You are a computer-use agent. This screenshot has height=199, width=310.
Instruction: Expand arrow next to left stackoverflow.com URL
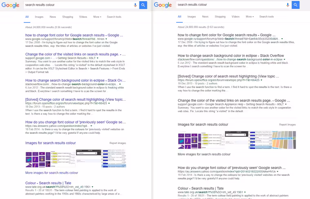[x=120, y=84]
